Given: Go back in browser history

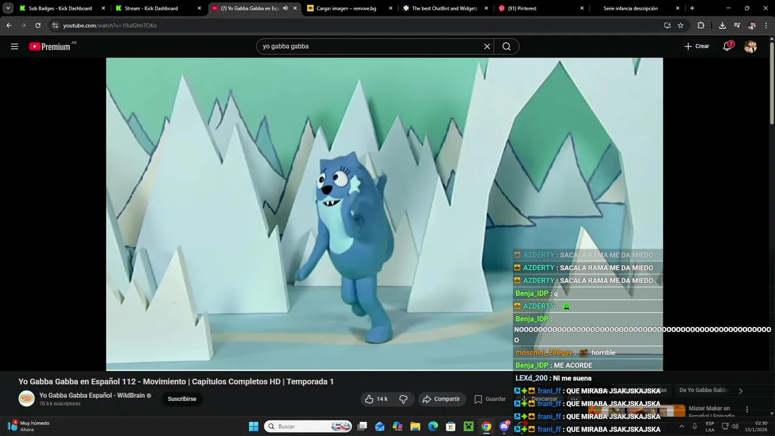Looking at the screenshot, I should pos(8,25).
